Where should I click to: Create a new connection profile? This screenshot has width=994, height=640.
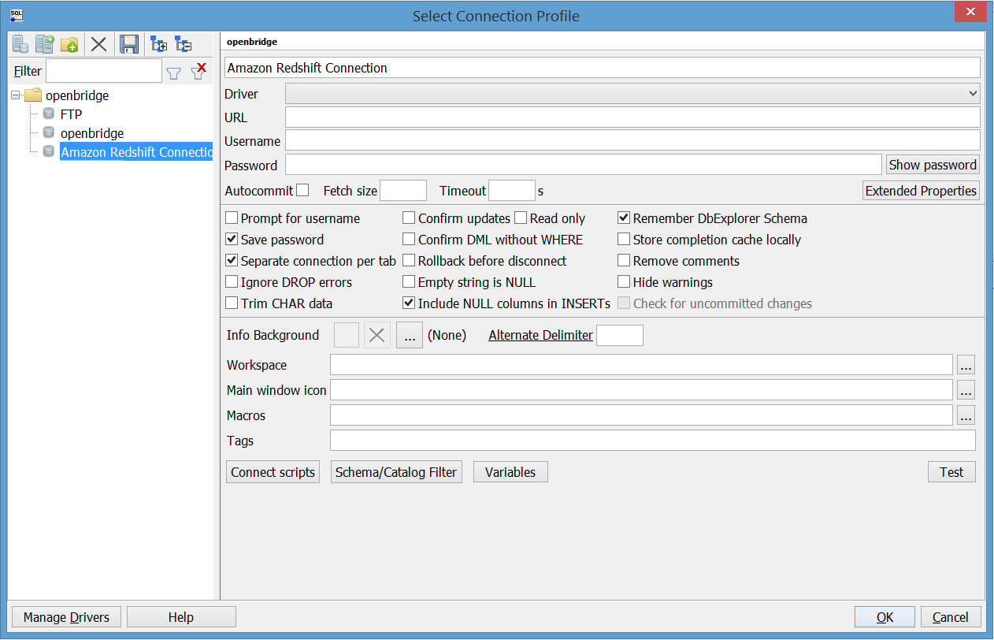click(x=20, y=44)
